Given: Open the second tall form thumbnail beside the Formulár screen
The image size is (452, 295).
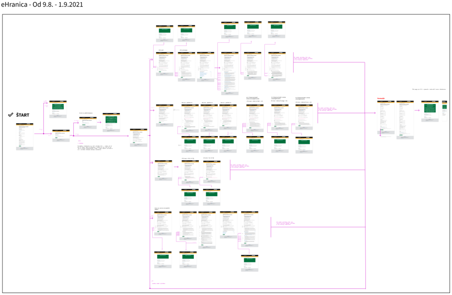Looking at the screenshot, I should click(x=405, y=120).
